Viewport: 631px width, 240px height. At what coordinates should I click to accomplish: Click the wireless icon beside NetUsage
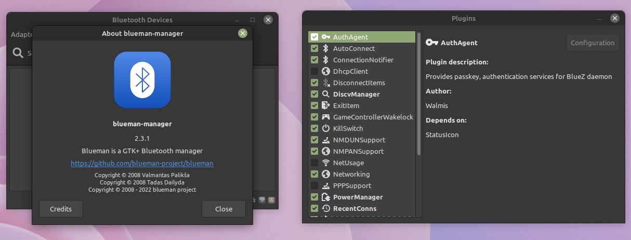[x=326, y=163]
